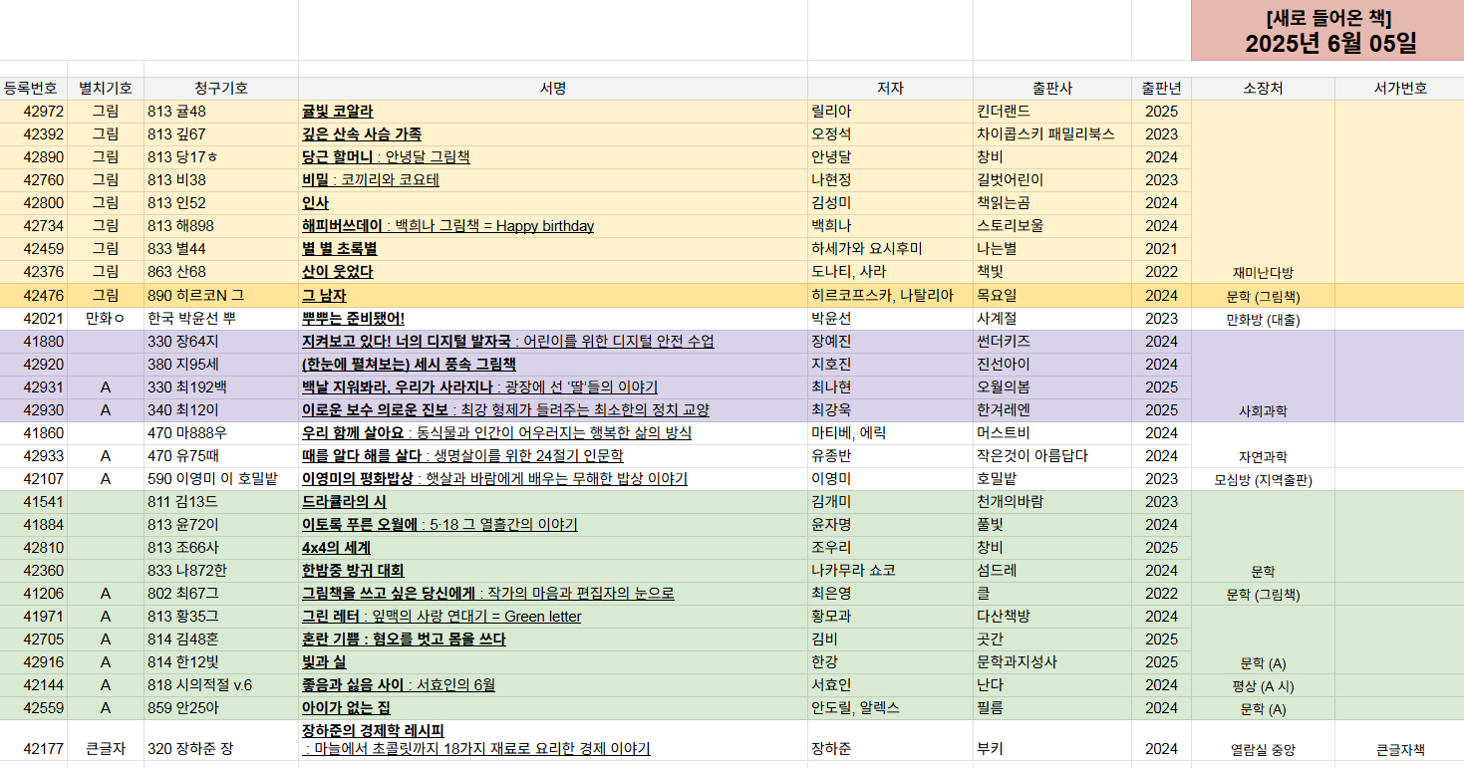
Task: Select the 만화ㅇ separate-mark cell
Action: [x=107, y=319]
